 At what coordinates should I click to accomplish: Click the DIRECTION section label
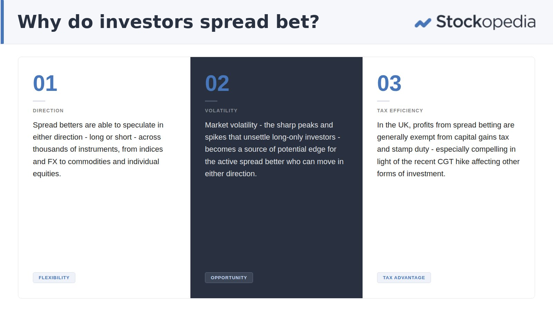coord(48,111)
